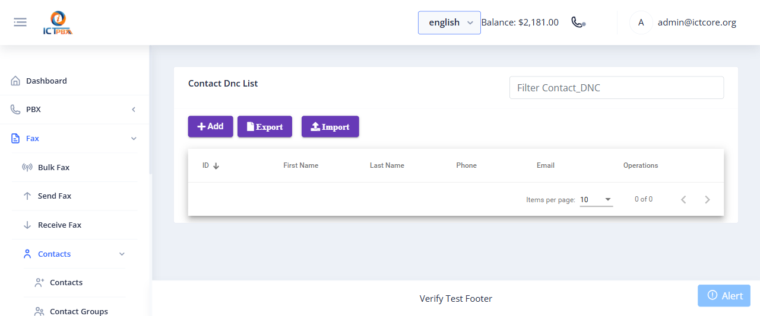Click the ICTPBX logo
760x316 pixels.
click(58, 23)
